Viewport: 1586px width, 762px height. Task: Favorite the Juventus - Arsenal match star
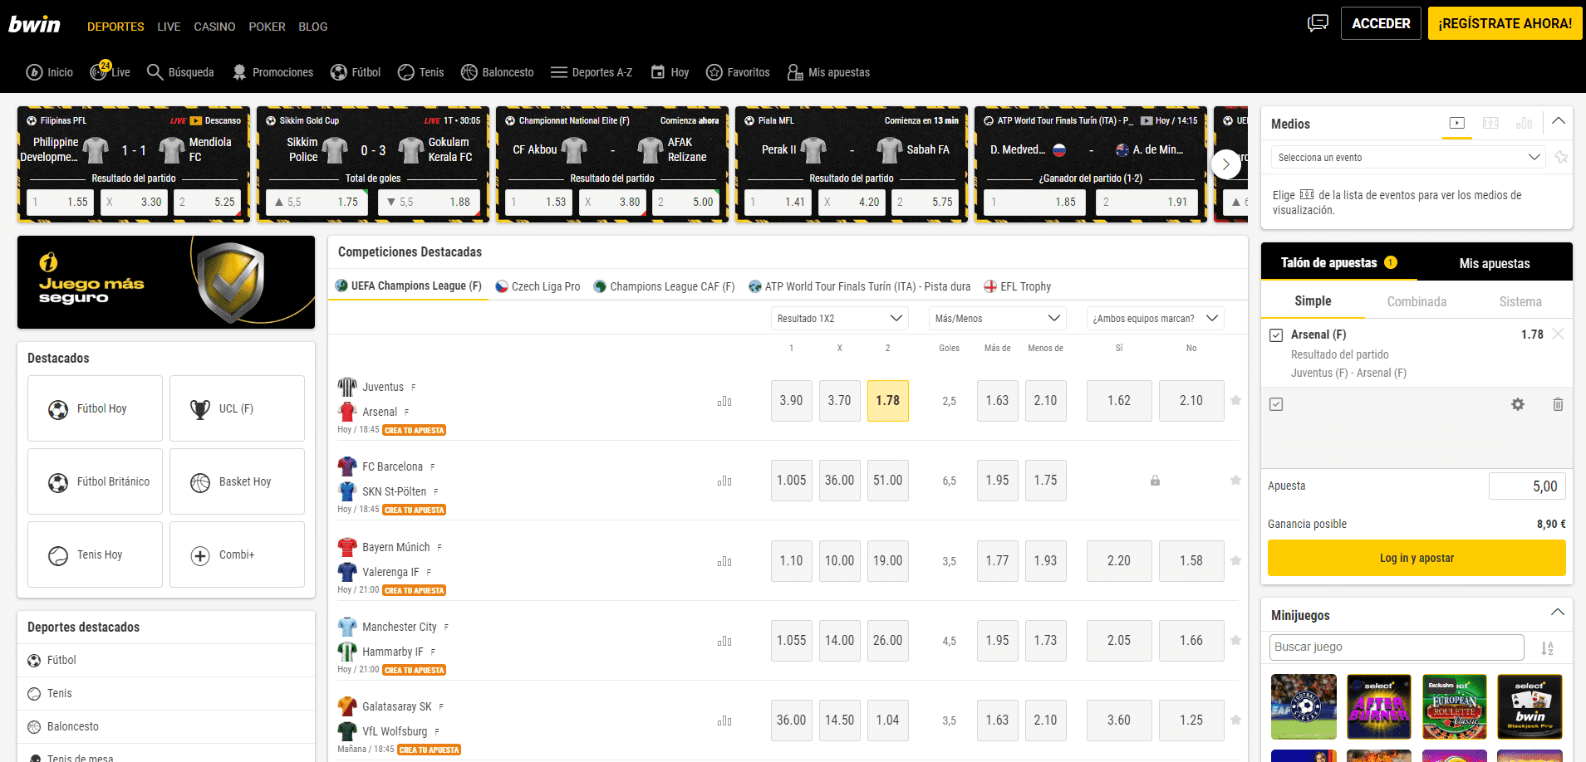[1235, 400]
